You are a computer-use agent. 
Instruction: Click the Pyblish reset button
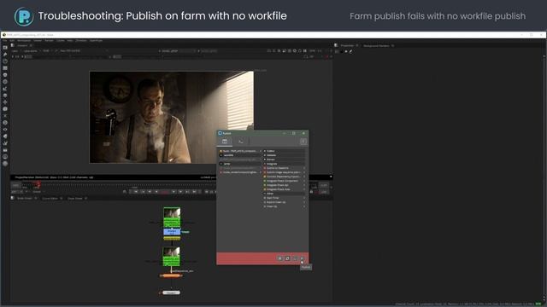point(287,258)
